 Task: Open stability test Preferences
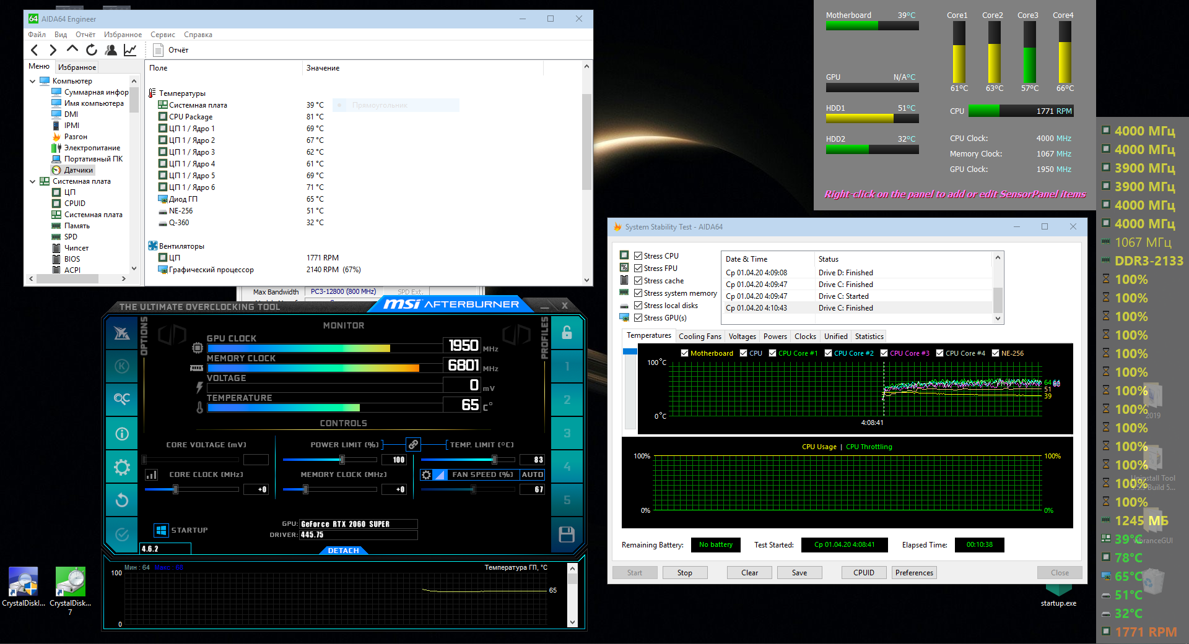pos(914,573)
